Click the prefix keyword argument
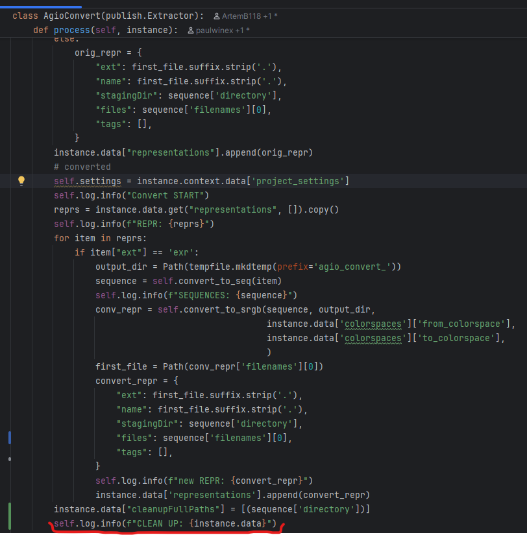This screenshot has height=535, width=527. coord(292,267)
